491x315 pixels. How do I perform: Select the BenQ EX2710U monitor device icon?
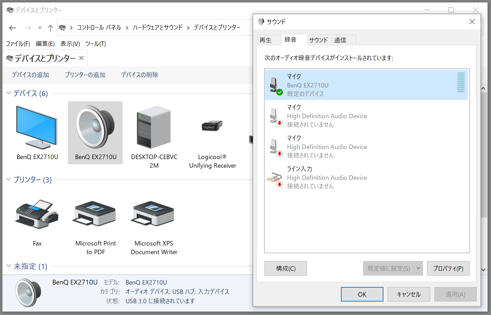point(37,127)
